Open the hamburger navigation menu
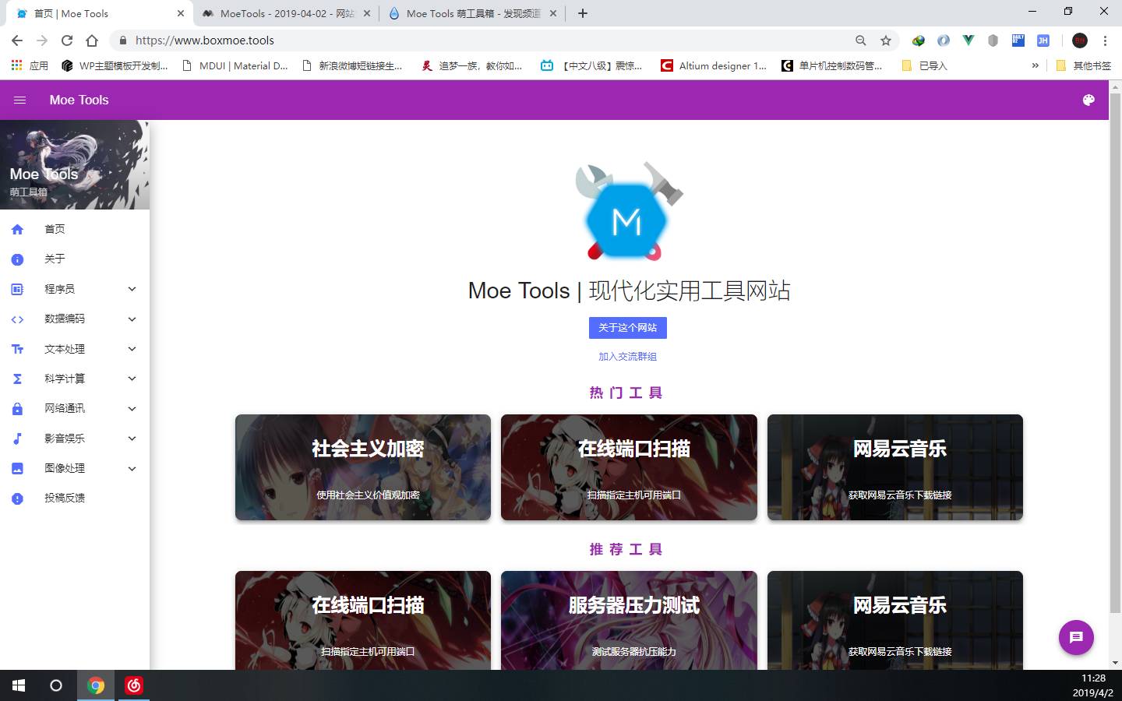Viewport: 1122px width, 701px height. click(20, 100)
